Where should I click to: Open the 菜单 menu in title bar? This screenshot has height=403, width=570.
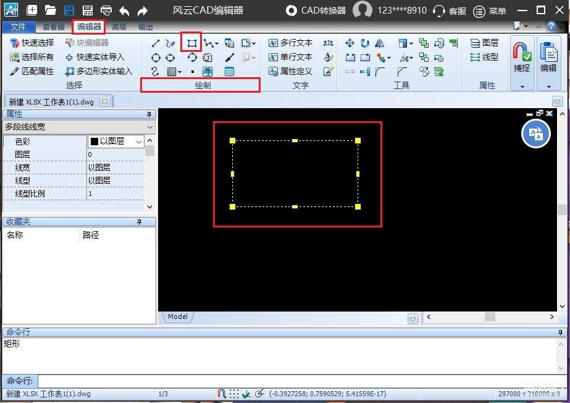click(x=490, y=11)
